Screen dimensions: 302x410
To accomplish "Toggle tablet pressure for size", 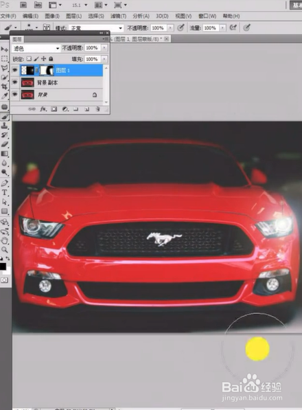I will [246, 27].
